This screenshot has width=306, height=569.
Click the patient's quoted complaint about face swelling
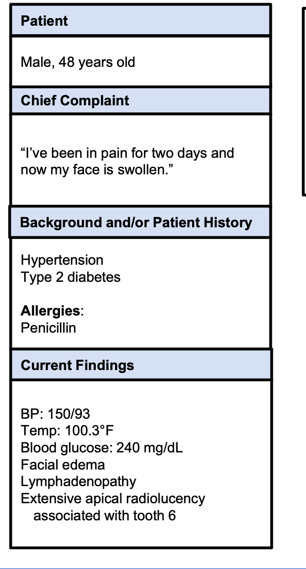[x=127, y=161]
